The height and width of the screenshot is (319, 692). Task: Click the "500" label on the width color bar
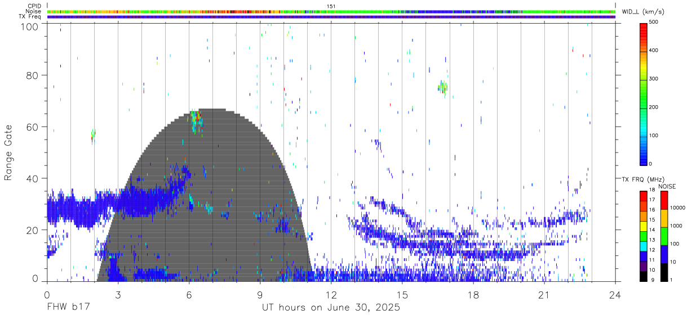pos(654,23)
